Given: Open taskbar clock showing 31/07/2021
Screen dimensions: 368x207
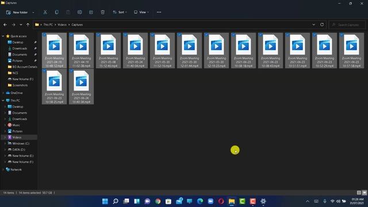Looking at the screenshot, I should coord(356,201).
